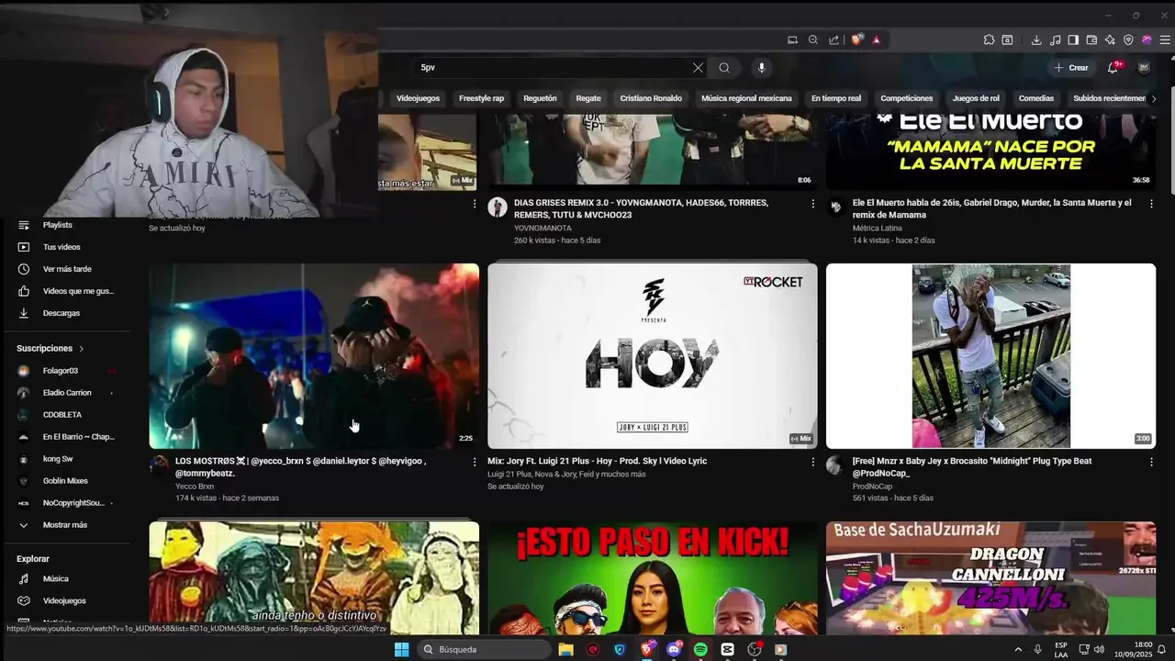
Task: Click the Brave Rewards triangle icon
Action: [x=877, y=39]
